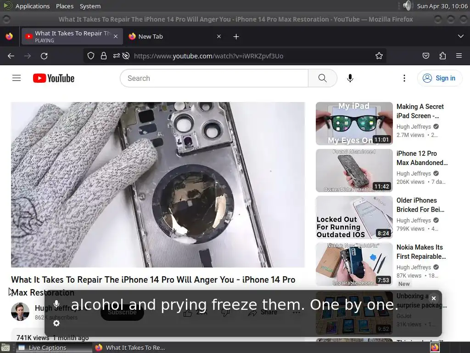Show site security padlock info
470x353 pixels.
click(x=104, y=56)
